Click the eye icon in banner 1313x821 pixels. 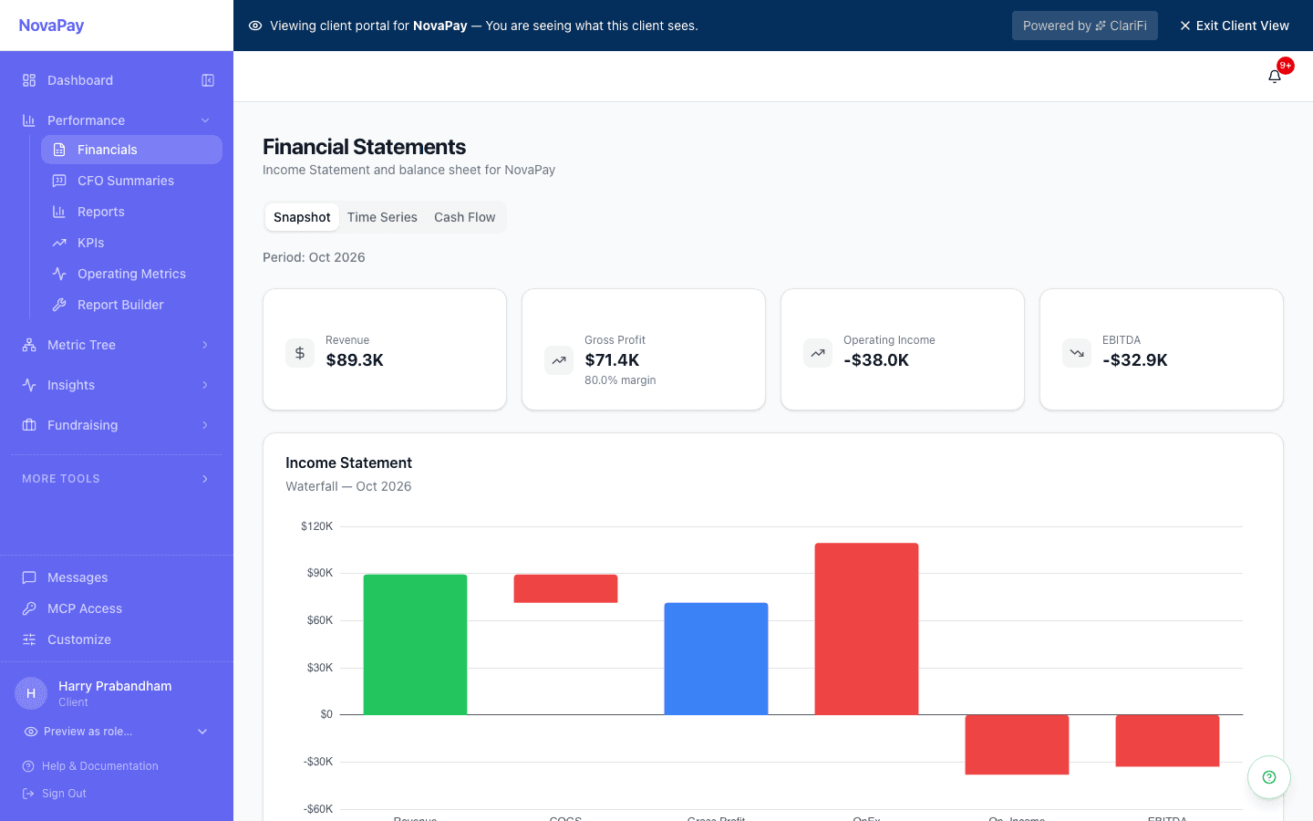point(255,26)
